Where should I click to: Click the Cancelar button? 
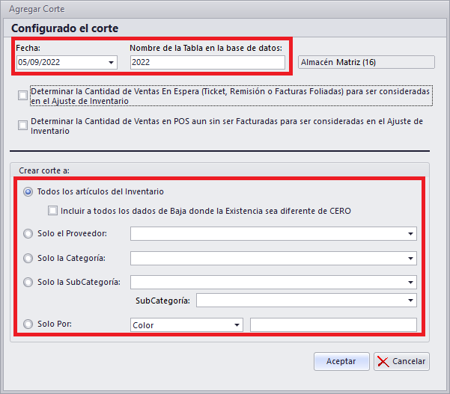click(401, 361)
